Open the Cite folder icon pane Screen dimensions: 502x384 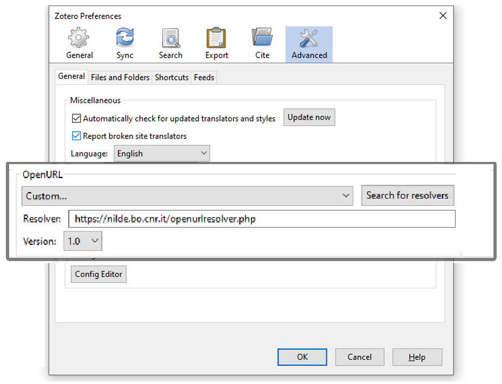262,44
